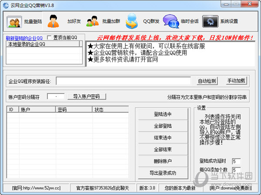Toggle the 置顶当前QQ checkbox

point(49,38)
